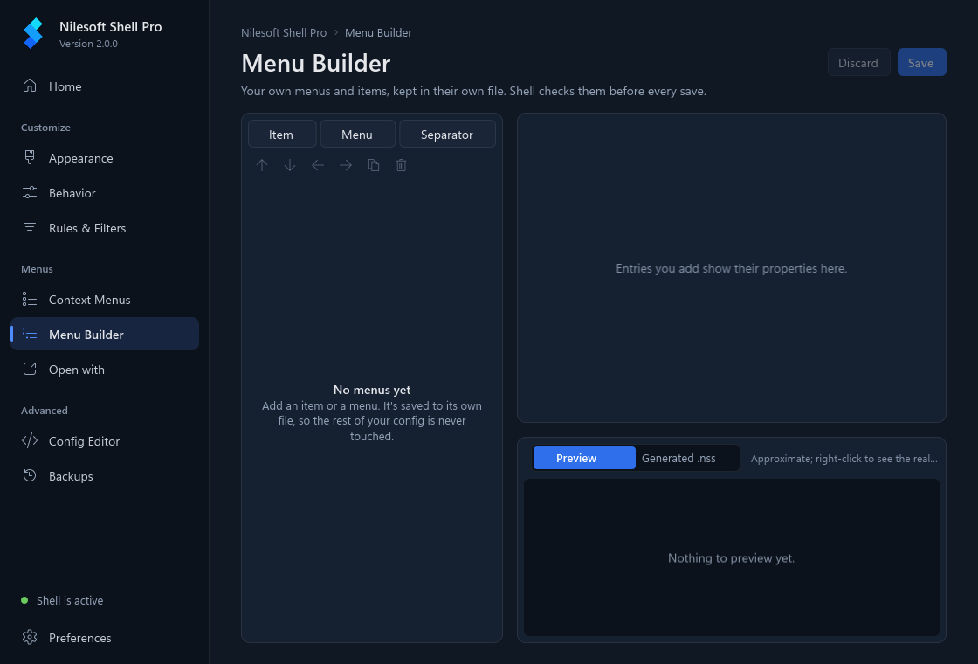Click the Nilesoft Shell Pro logo icon

(x=33, y=33)
